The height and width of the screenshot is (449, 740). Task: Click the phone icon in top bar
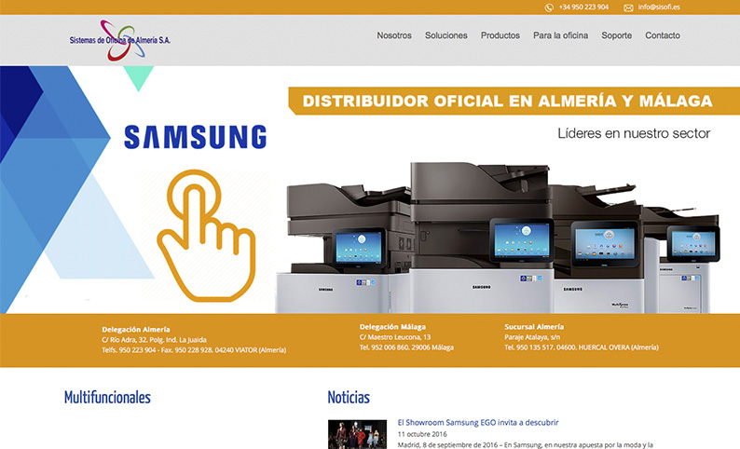tap(549, 7)
